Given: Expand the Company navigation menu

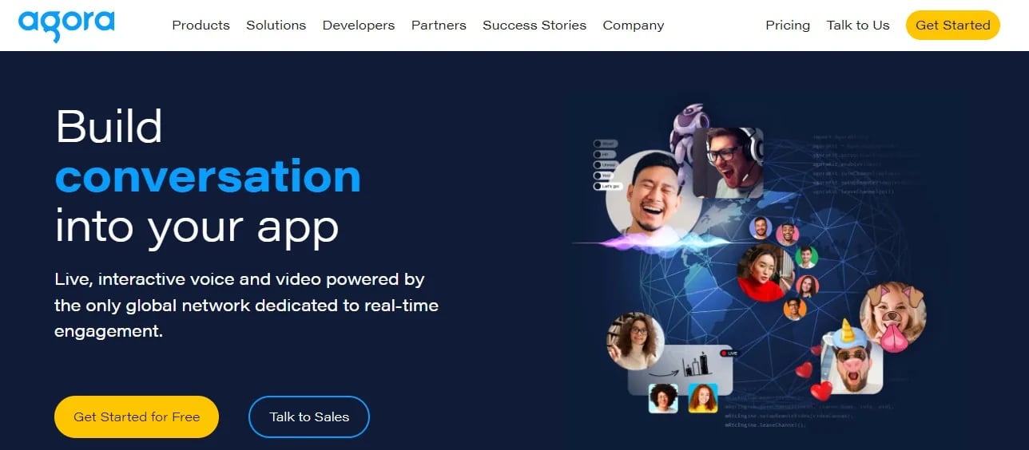Looking at the screenshot, I should click(634, 26).
